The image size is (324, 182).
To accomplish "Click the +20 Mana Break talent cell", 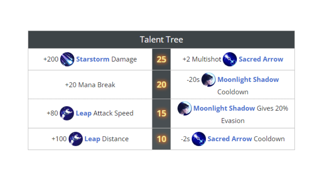I will 90,85.
